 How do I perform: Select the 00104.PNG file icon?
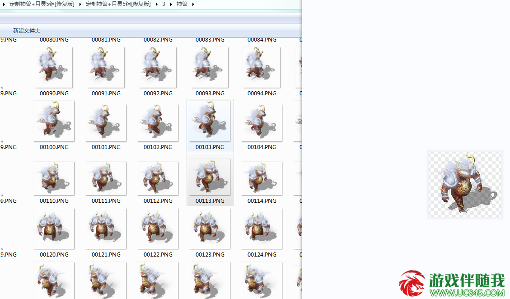point(262,123)
